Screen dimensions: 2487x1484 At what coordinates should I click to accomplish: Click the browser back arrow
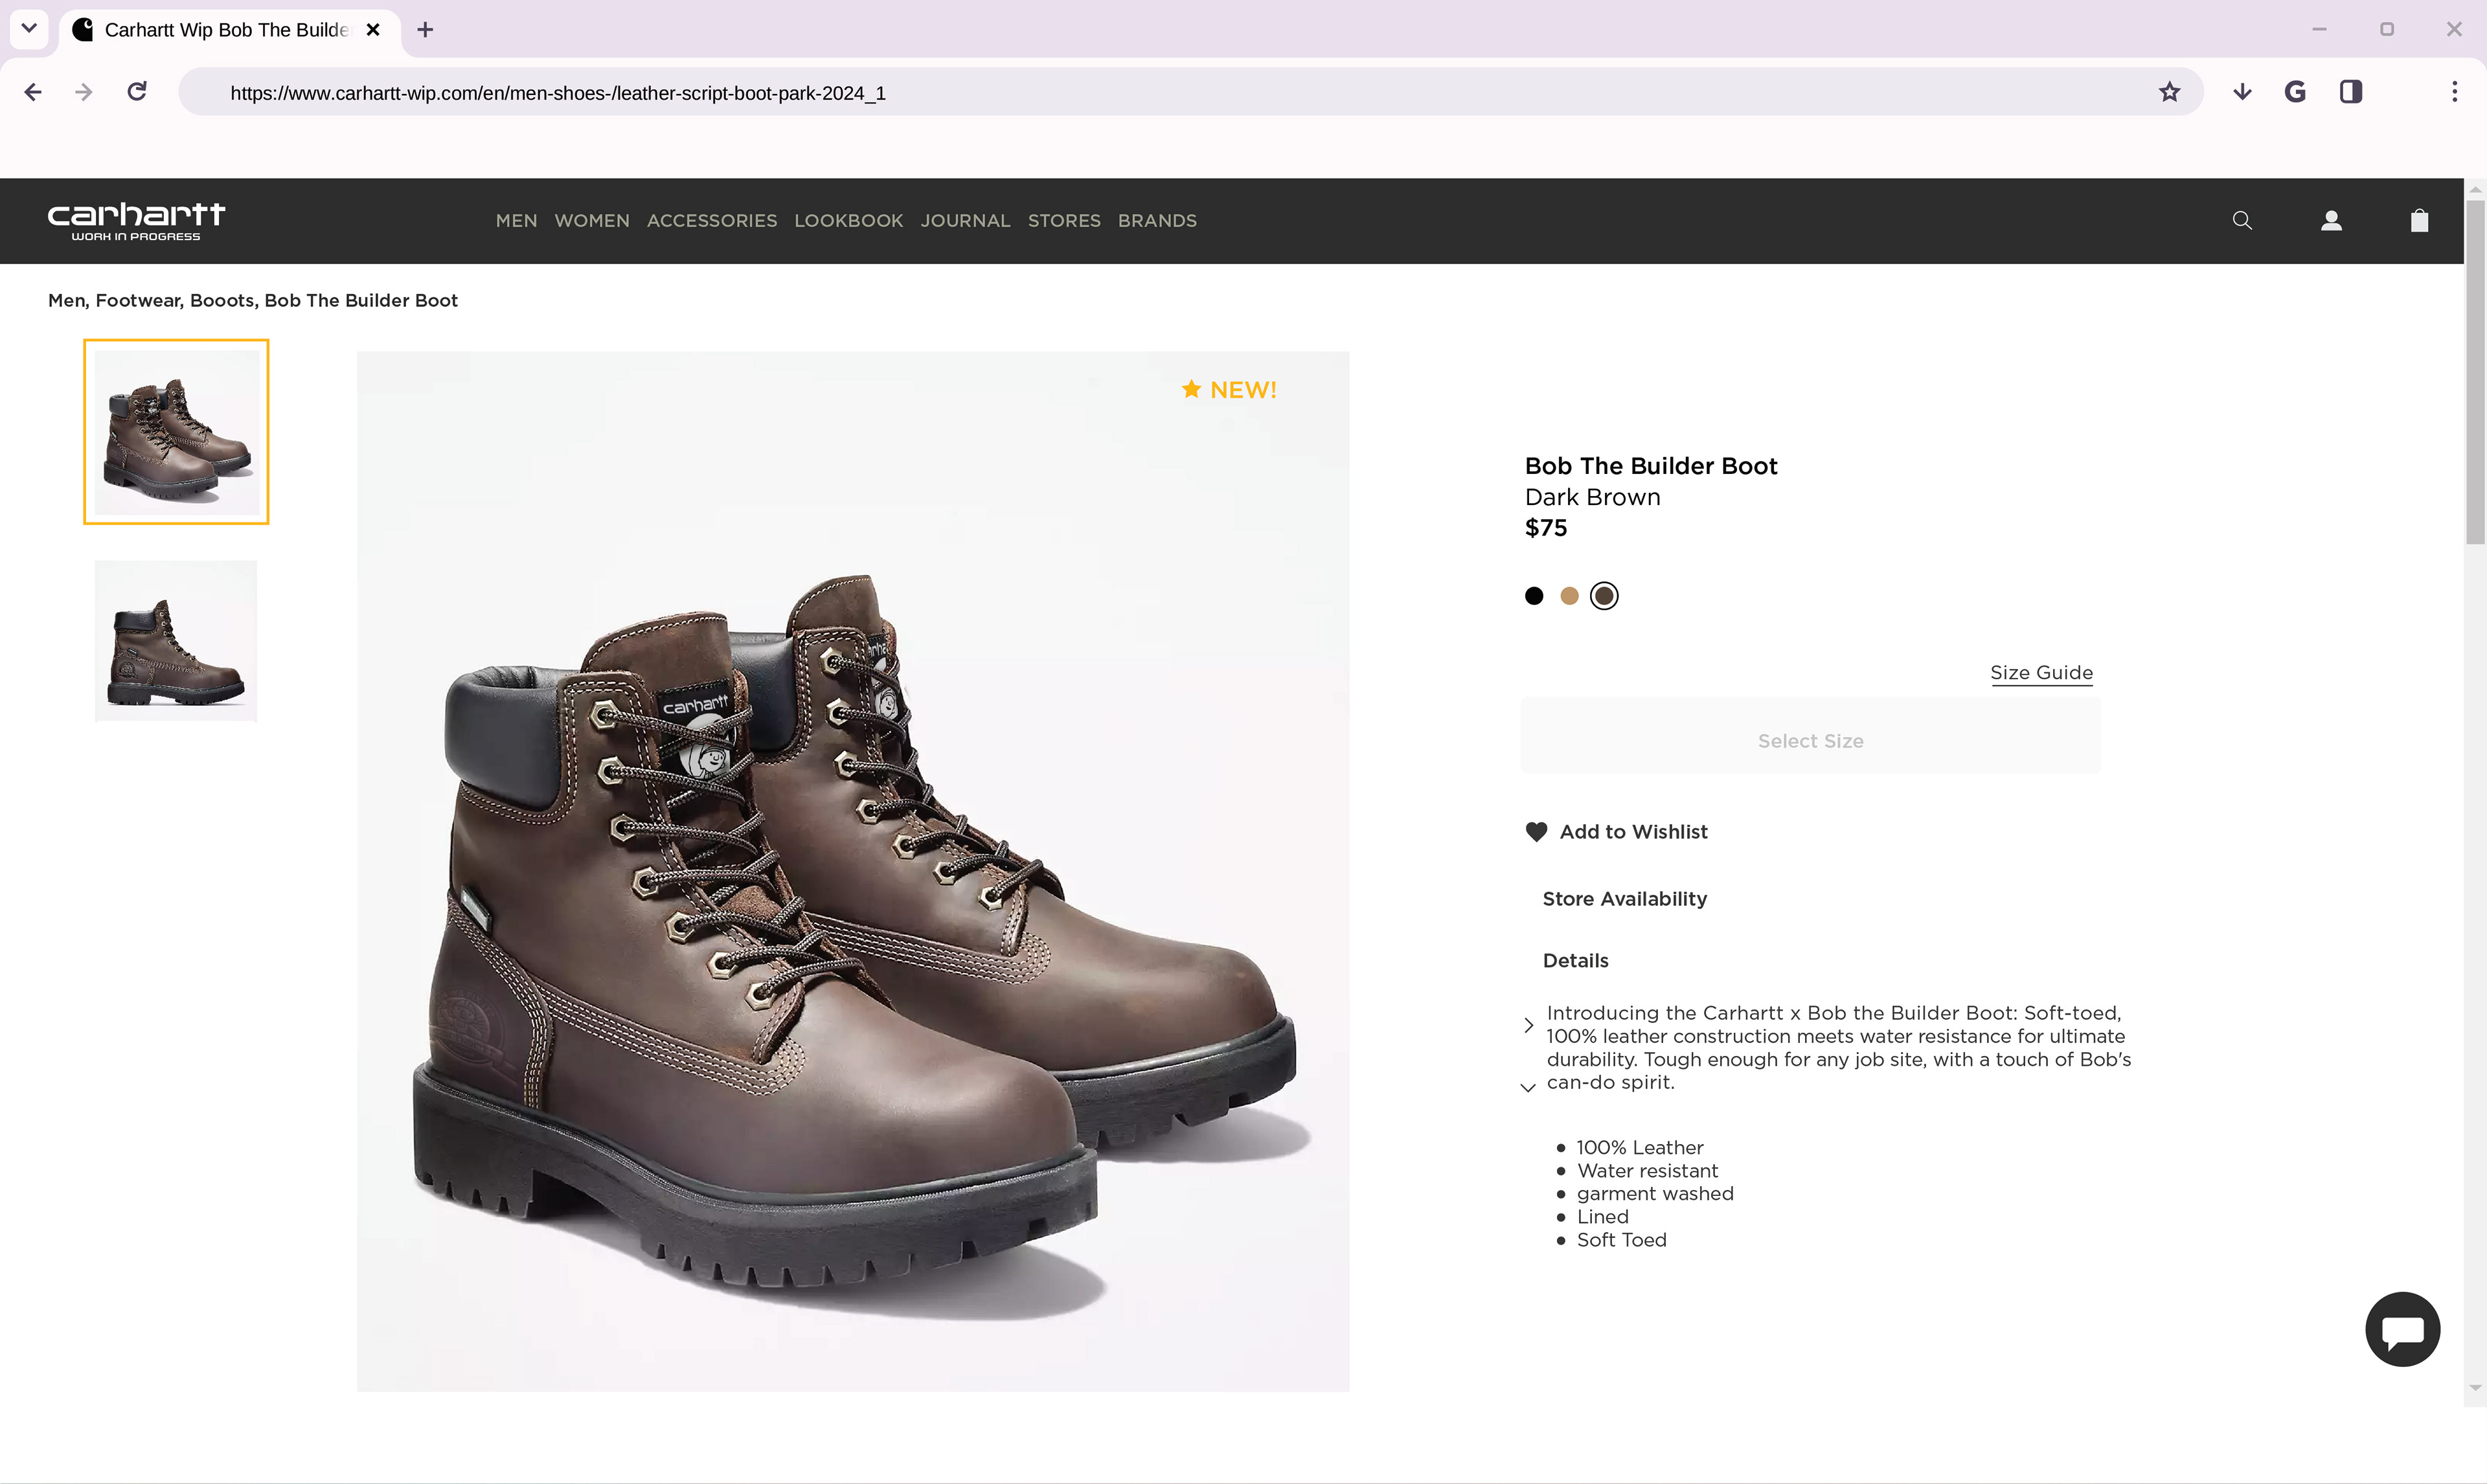33,92
